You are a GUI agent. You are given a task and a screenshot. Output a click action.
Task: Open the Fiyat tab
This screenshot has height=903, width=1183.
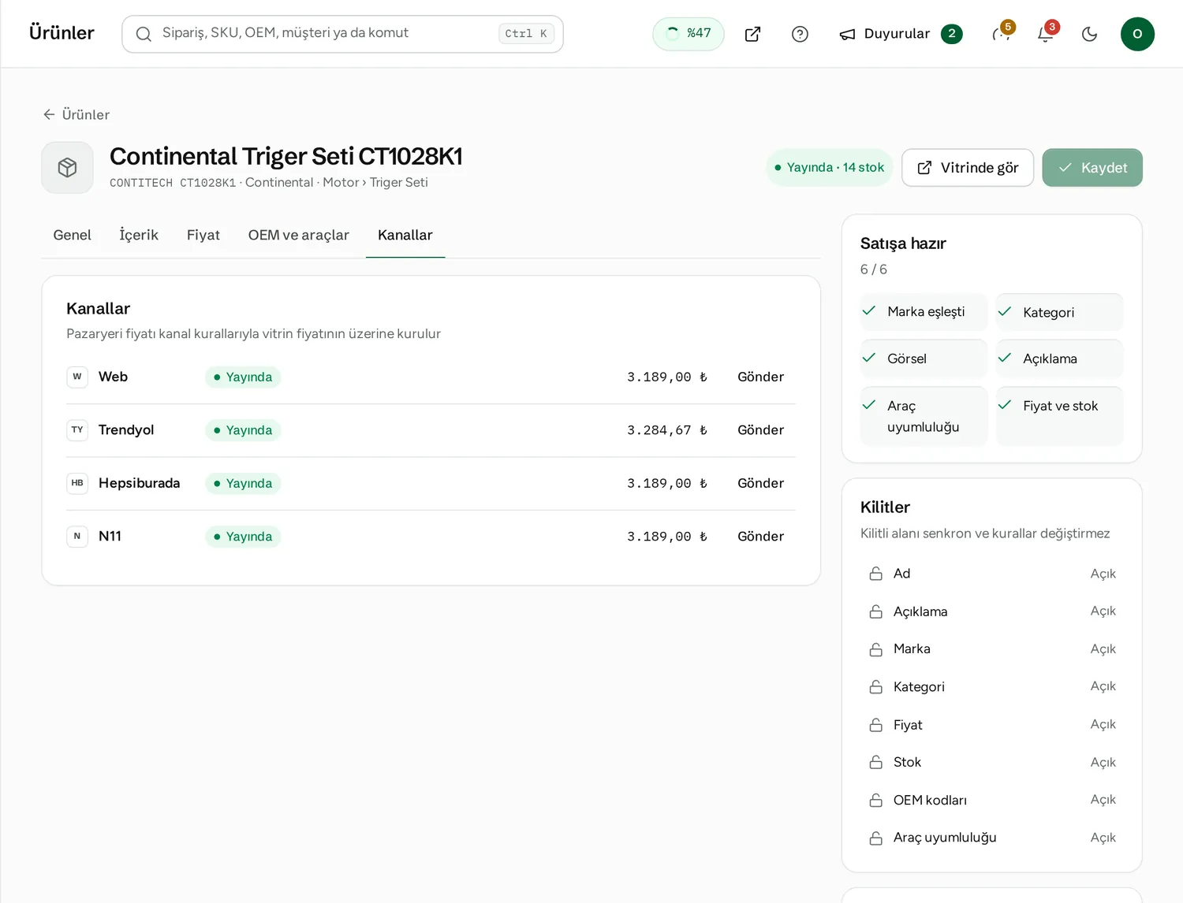click(203, 235)
